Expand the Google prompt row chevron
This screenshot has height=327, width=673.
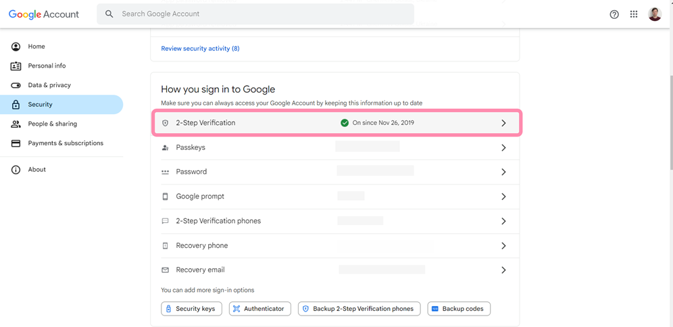pos(504,197)
